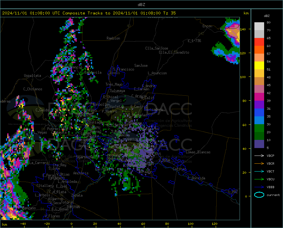Click the 'Encon' map label
Screen dimensions: 283x228
click(207, 26)
